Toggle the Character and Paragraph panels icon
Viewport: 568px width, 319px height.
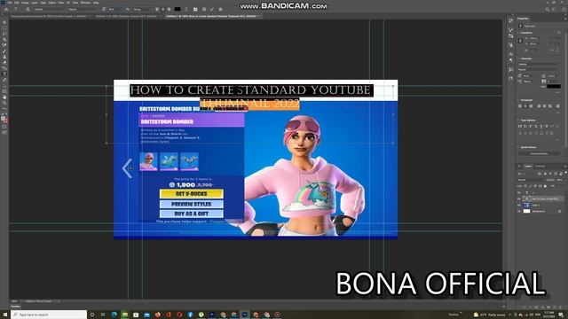tap(195, 9)
